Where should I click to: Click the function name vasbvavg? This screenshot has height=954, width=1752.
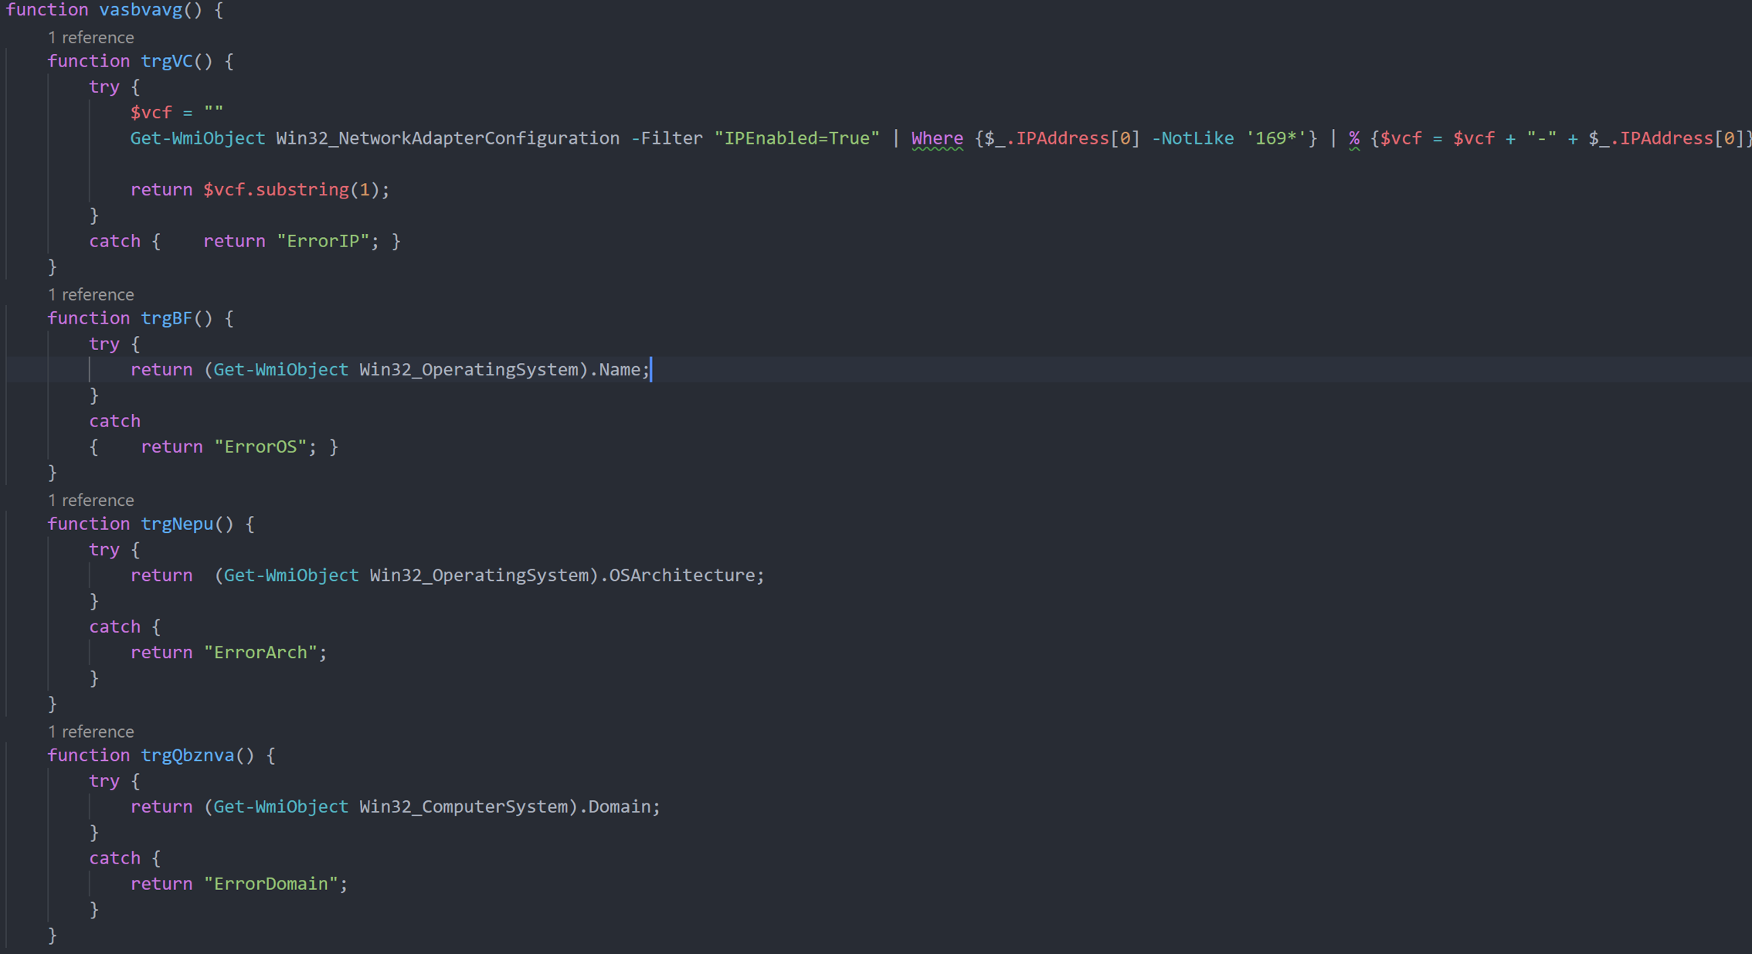140,10
